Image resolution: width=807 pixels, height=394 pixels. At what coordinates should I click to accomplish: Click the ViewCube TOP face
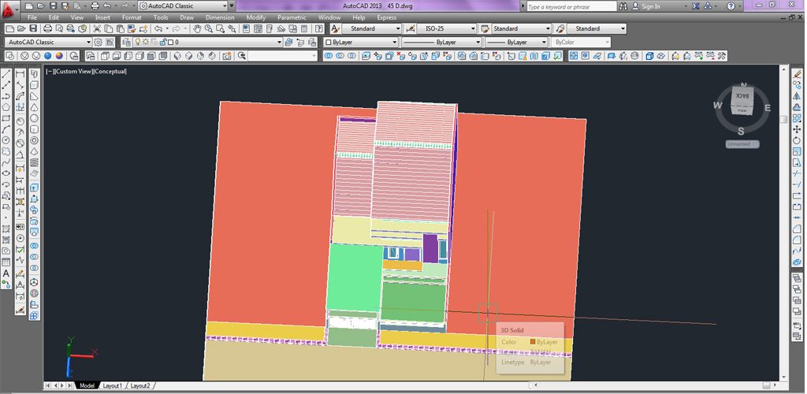[742, 110]
